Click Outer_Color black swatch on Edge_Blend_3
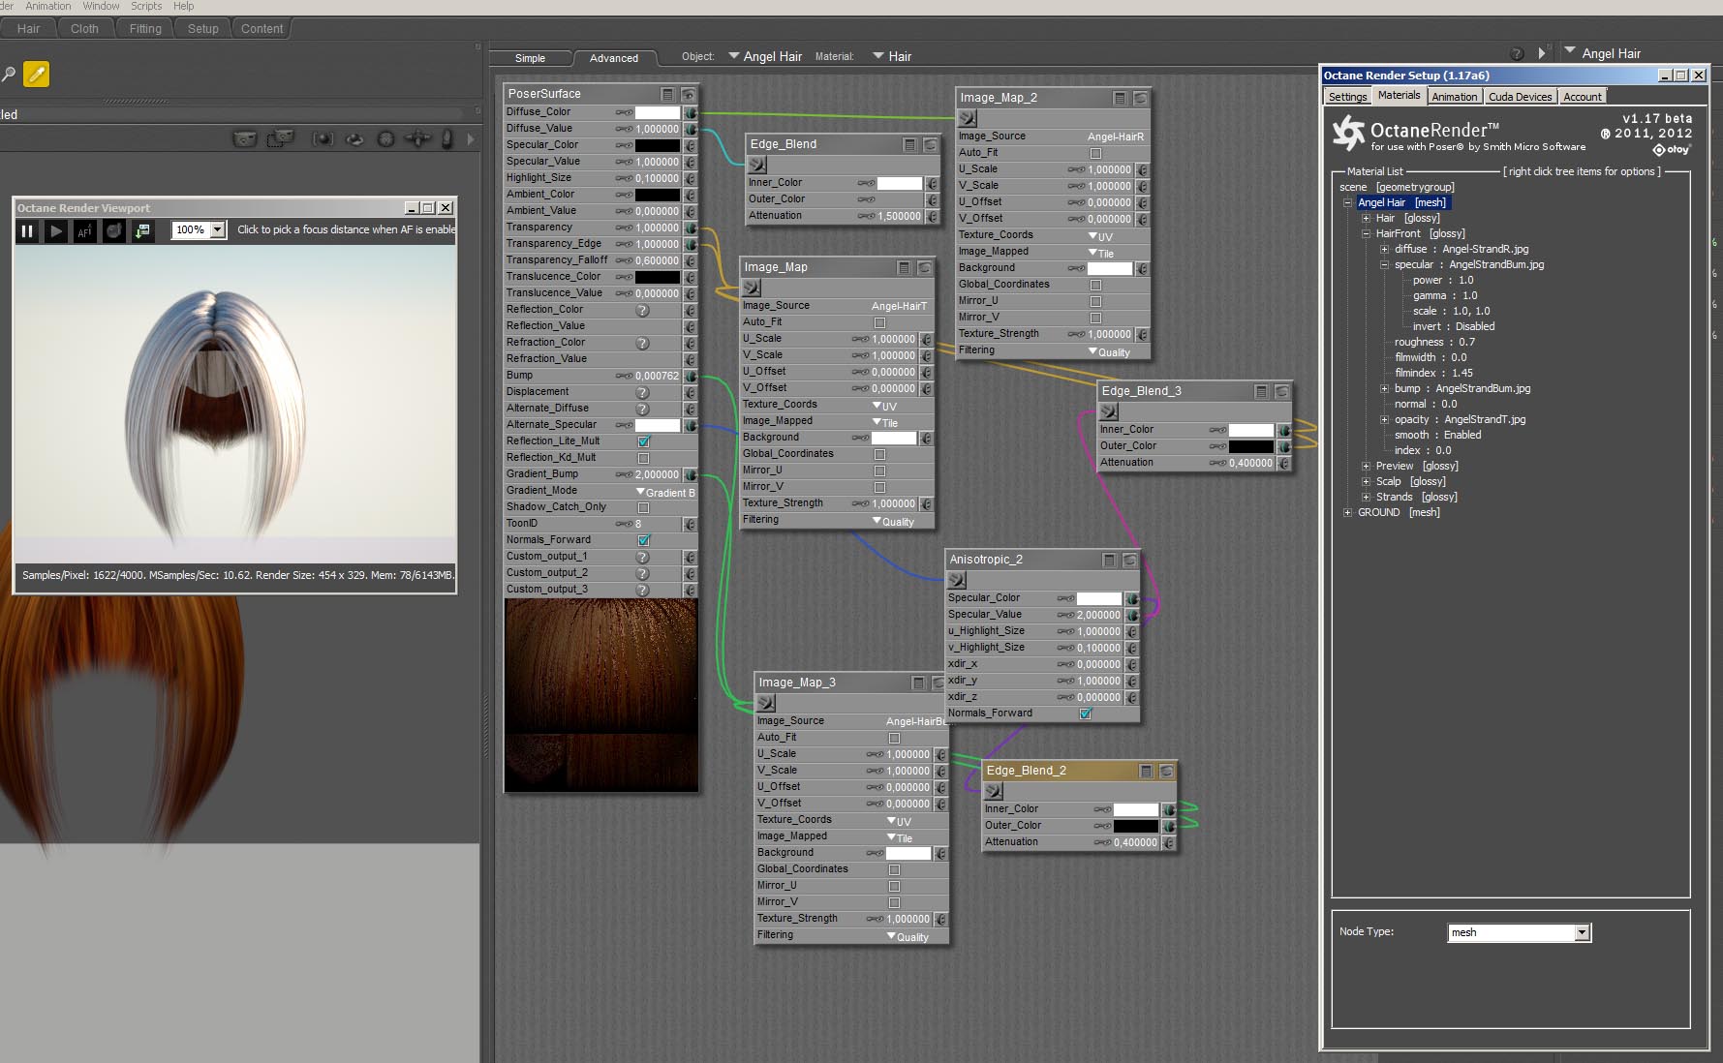The image size is (1723, 1063). (x=1251, y=446)
